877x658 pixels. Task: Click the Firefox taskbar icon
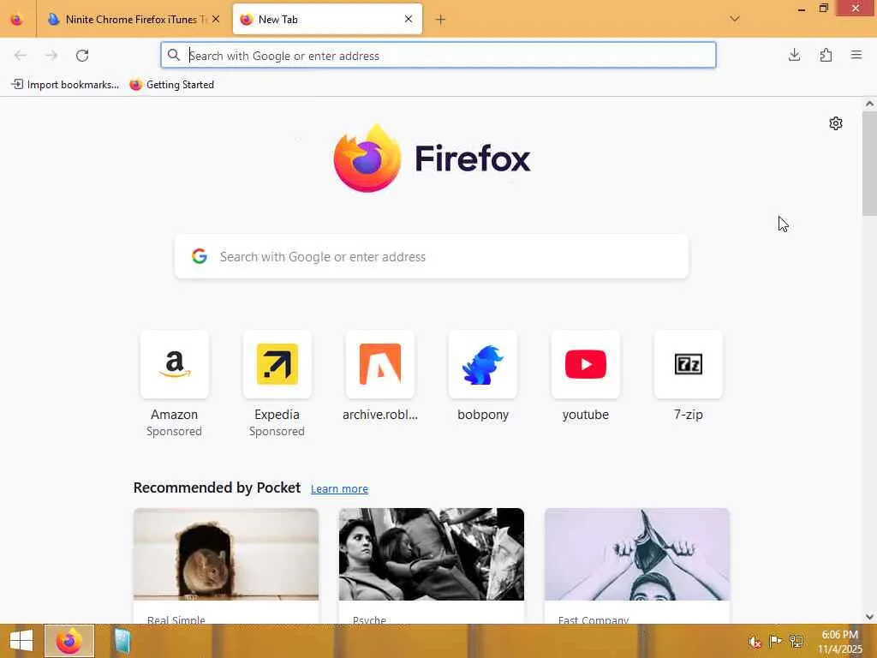69,641
